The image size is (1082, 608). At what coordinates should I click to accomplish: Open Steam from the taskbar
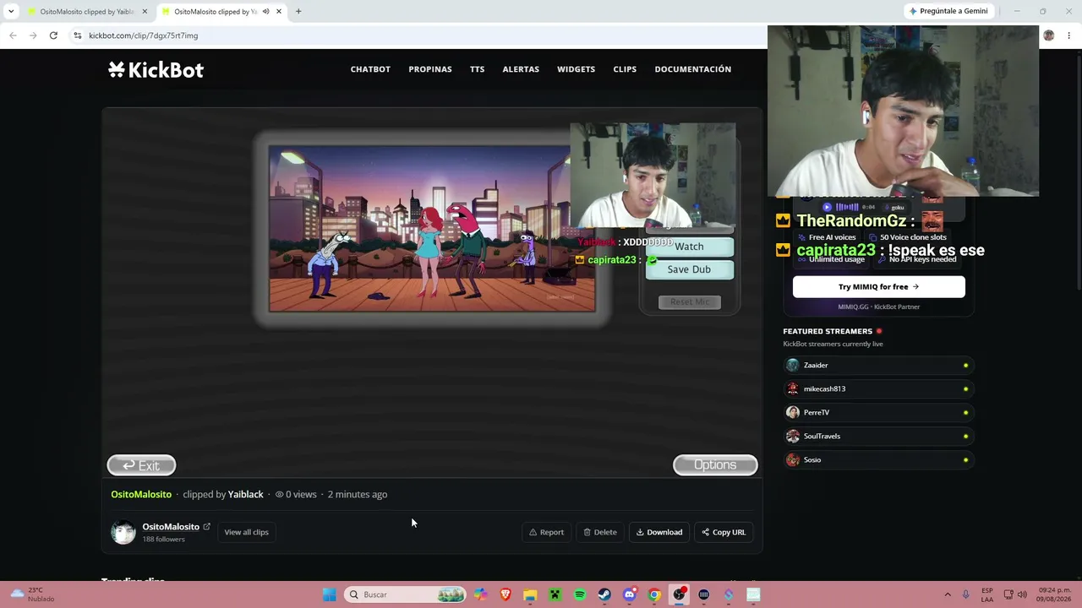(604, 594)
